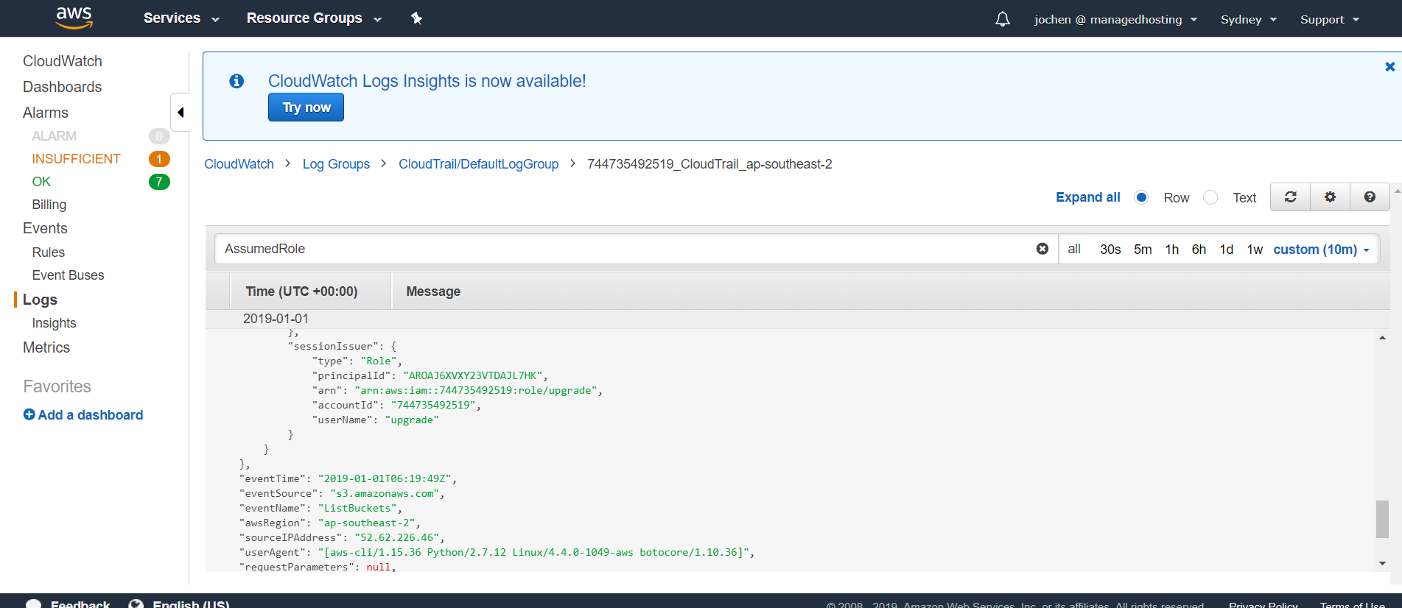The height and width of the screenshot is (608, 1402).
Task: Select the Text display radio button
Action: pos(1210,197)
